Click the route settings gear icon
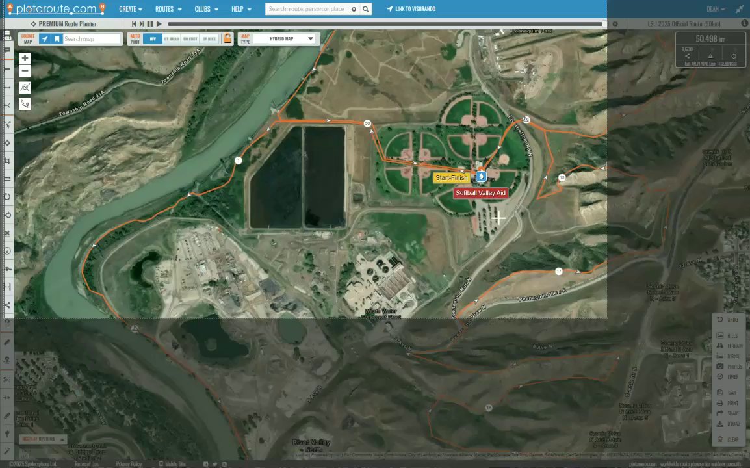Viewport: 750px width, 468px height. click(x=615, y=23)
